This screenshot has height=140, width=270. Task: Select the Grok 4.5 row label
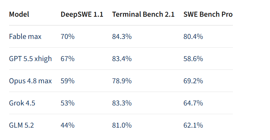pyautogui.click(x=22, y=103)
